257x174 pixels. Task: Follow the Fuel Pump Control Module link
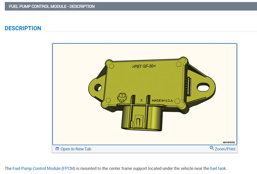pyautogui.click(x=36, y=168)
